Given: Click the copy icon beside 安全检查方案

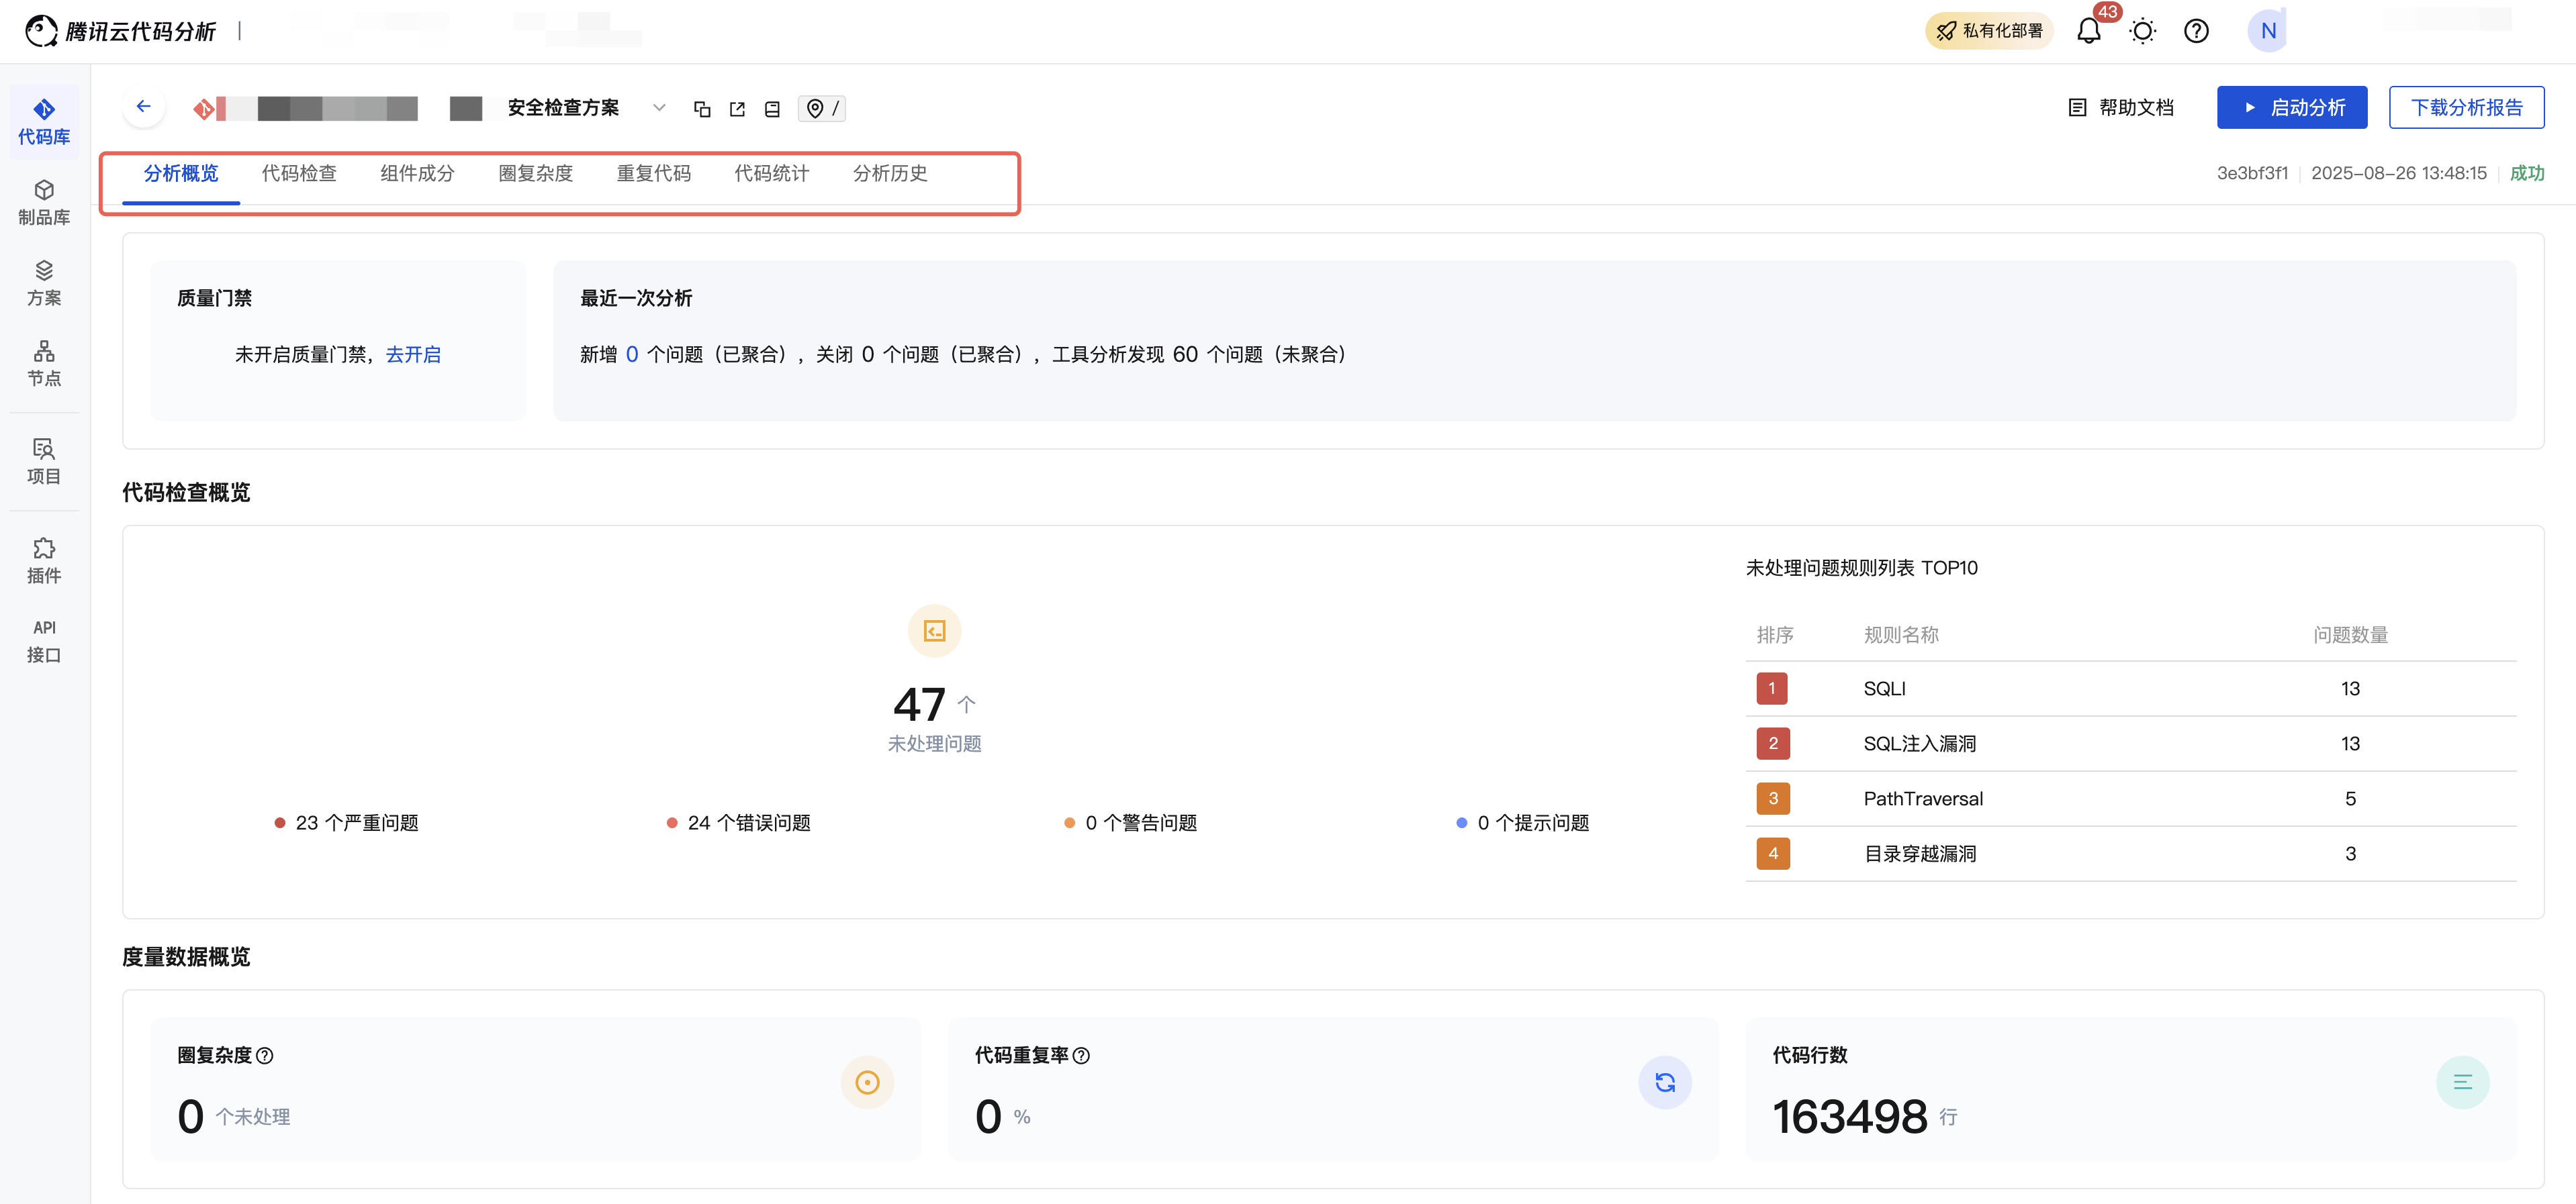Looking at the screenshot, I should (702, 109).
